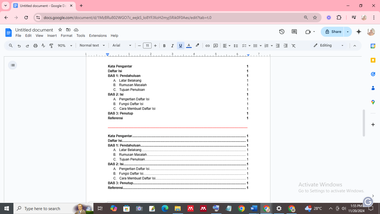Decrease the indent
This screenshot has width=380, height=214.
click(x=278, y=46)
